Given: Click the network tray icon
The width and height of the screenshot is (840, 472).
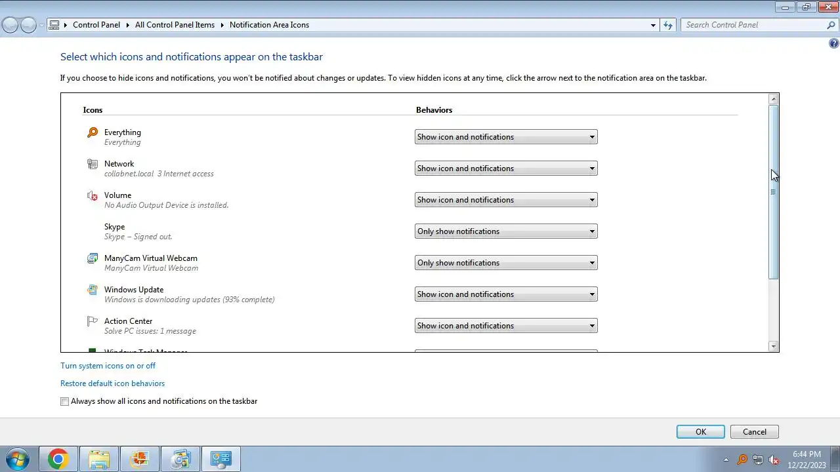Looking at the screenshot, I should [x=758, y=460].
